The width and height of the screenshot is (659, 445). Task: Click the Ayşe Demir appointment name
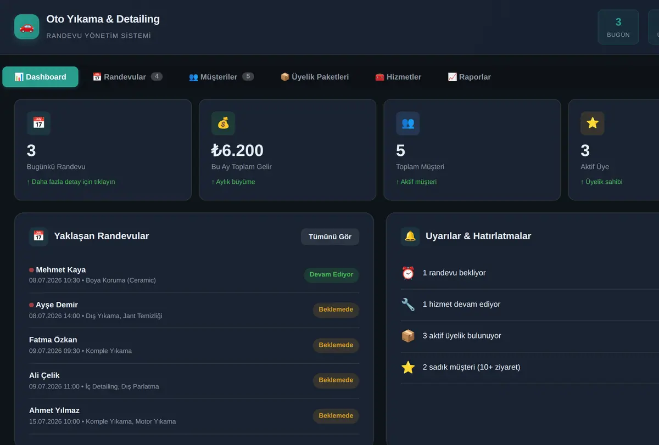point(57,305)
